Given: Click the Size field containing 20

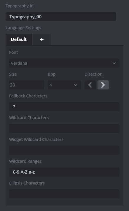Looking at the screenshot, I should 27,85.
